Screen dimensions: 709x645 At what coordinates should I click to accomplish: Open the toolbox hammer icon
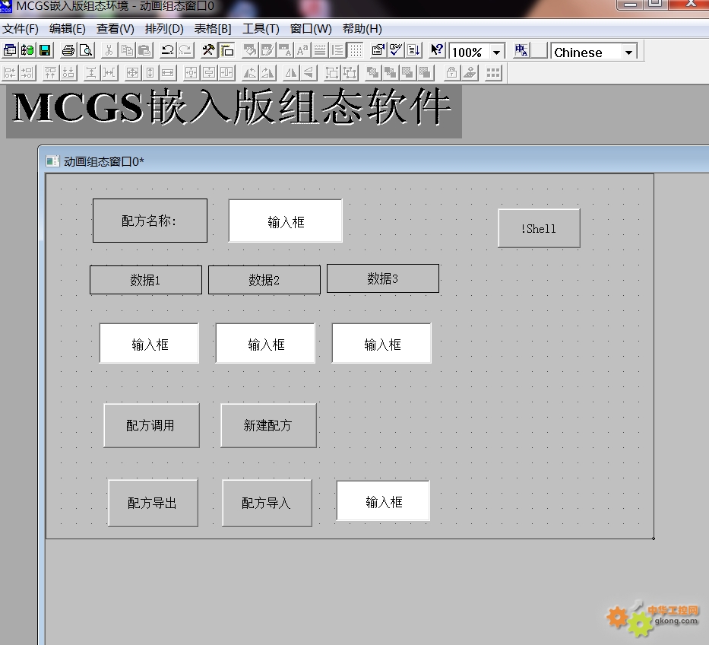(x=208, y=50)
